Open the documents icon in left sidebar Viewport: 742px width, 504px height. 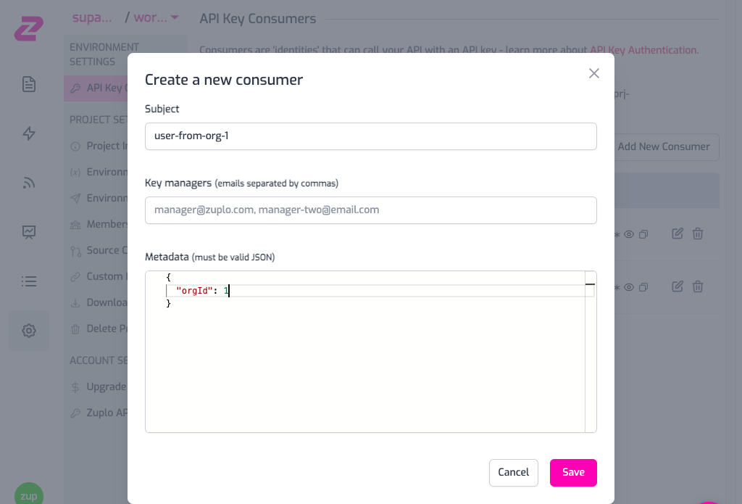tap(29, 84)
